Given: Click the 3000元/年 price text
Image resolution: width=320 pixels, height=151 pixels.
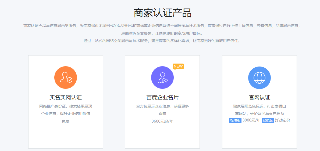Looking at the screenshot, I should pyautogui.click(x=251, y=120).
